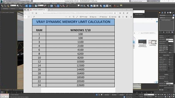
Task: Open the named selection sets dropdown
Action: click(74, 5)
